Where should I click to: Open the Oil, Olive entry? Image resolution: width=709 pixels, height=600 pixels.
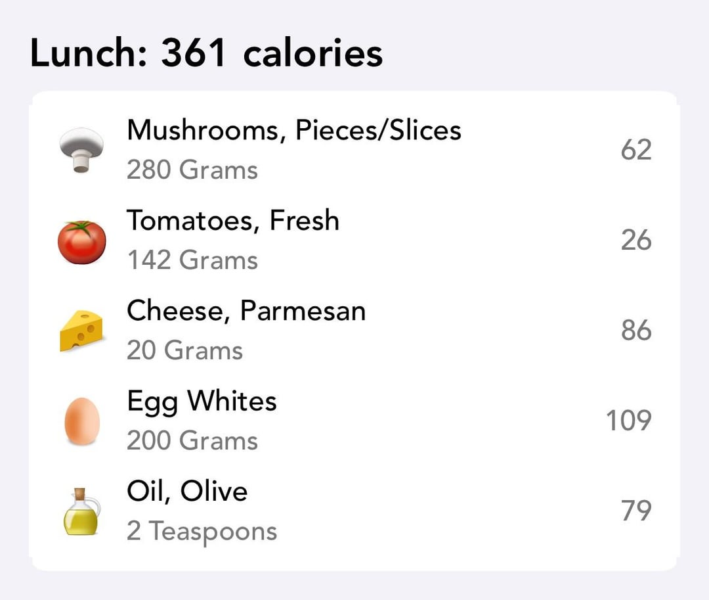(x=354, y=511)
